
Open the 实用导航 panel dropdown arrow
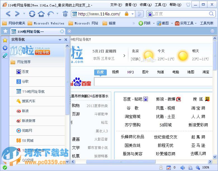click(x=60, y=40)
